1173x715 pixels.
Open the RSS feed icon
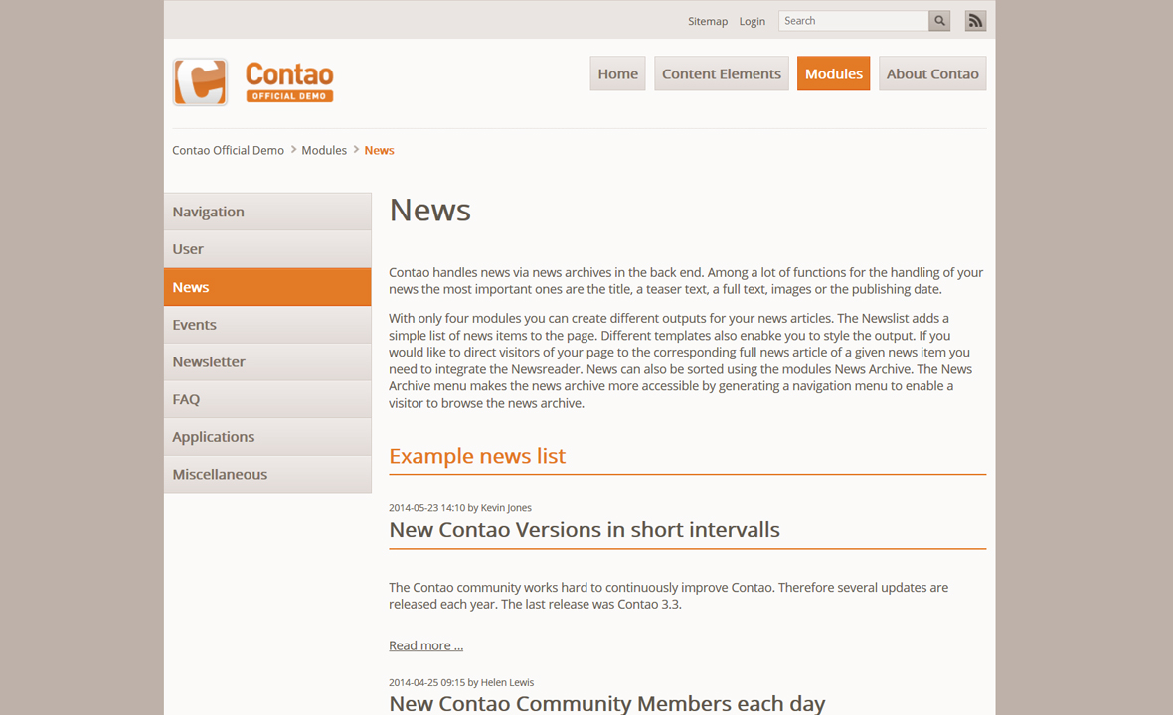pos(975,21)
